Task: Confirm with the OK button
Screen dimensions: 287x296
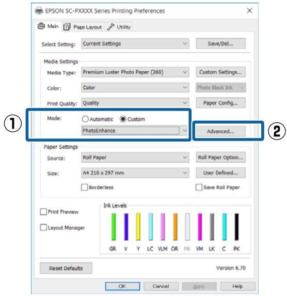Action: 122,286
